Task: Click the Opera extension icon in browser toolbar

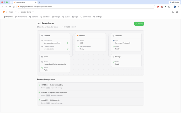Action: coord(158,7)
